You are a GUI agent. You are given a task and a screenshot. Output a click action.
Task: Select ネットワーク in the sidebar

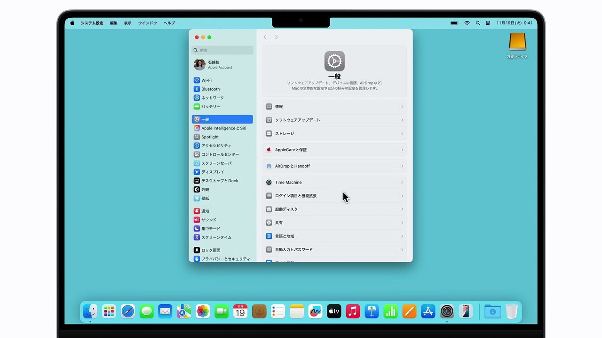point(222,98)
